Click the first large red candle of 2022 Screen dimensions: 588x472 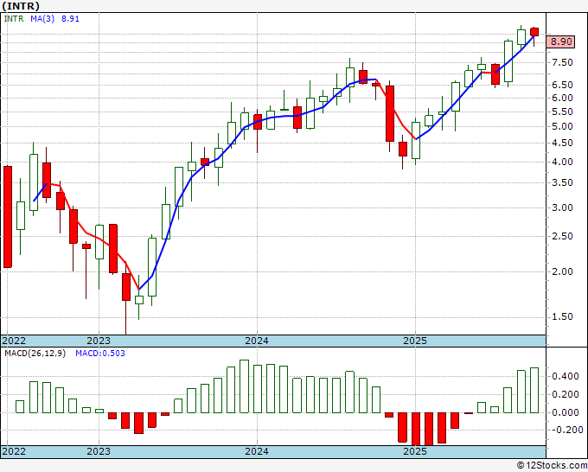pyautogui.click(x=8, y=217)
